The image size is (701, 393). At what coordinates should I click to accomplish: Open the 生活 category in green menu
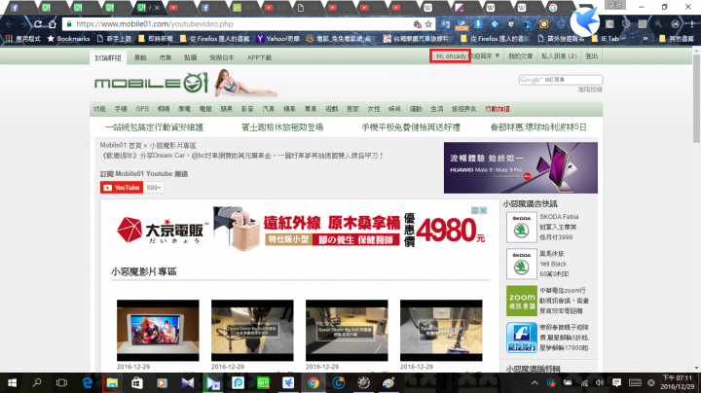[437, 109]
